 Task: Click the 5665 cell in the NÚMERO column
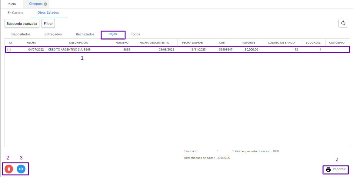coord(127,50)
